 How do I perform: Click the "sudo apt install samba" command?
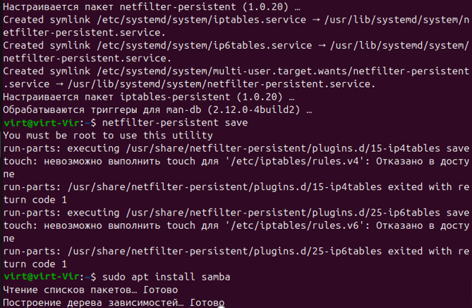167,277
